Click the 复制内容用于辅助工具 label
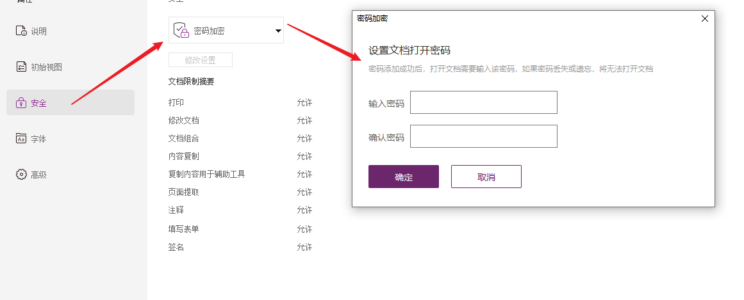This screenshot has width=744, height=300. click(206, 174)
